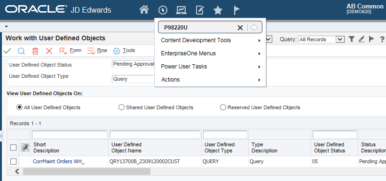Open the CorrMaint Orders WH_ link
The height and width of the screenshot is (181, 386).
coord(59,161)
